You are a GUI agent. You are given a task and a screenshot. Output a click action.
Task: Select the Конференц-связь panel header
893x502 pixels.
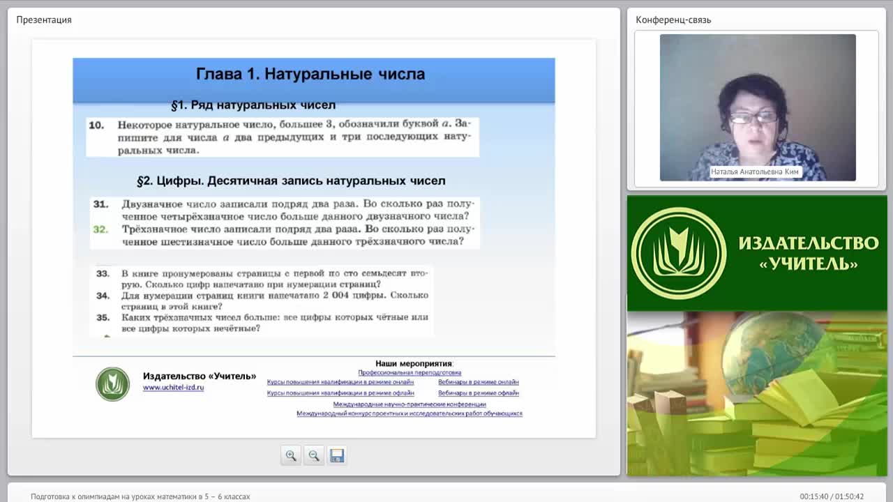(673, 20)
